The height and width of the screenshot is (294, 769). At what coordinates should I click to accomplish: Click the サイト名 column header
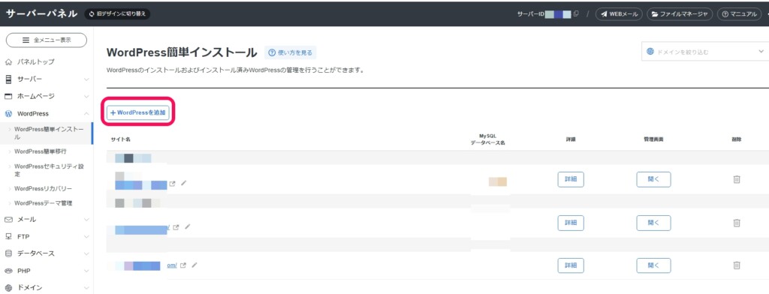[x=121, y=139]
